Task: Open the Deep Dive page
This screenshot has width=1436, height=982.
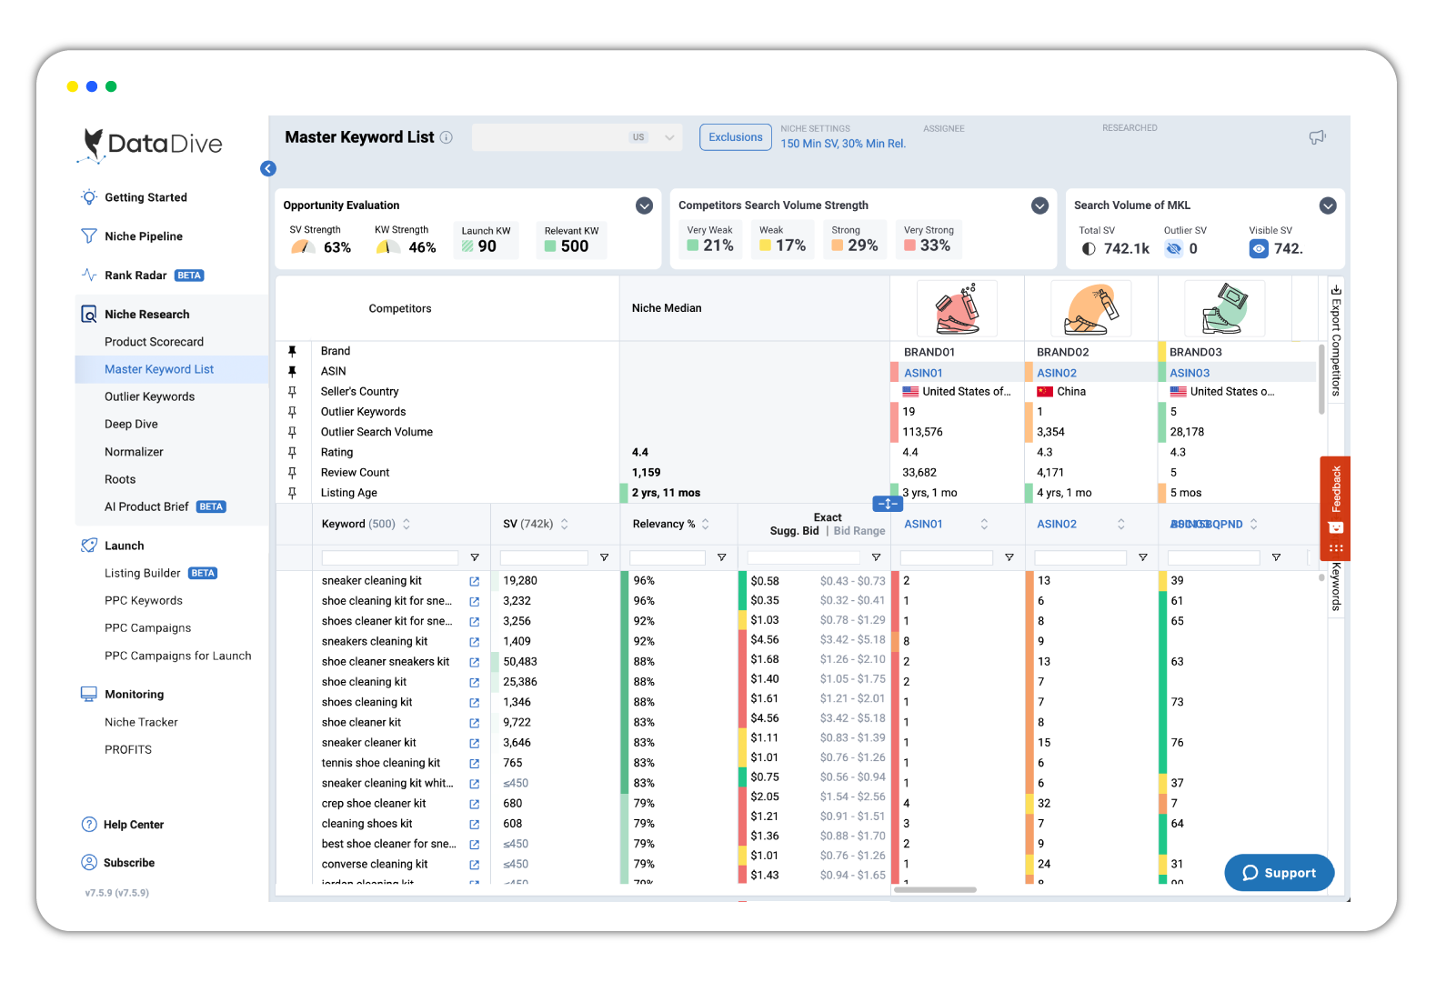Action: coord(131,424)
